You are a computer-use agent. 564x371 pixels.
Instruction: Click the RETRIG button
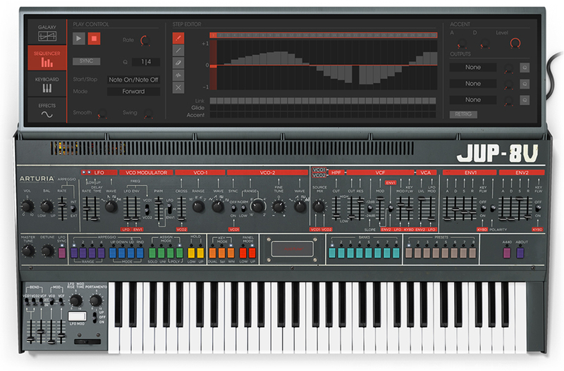pyautogui.click(x=463, y=114)
